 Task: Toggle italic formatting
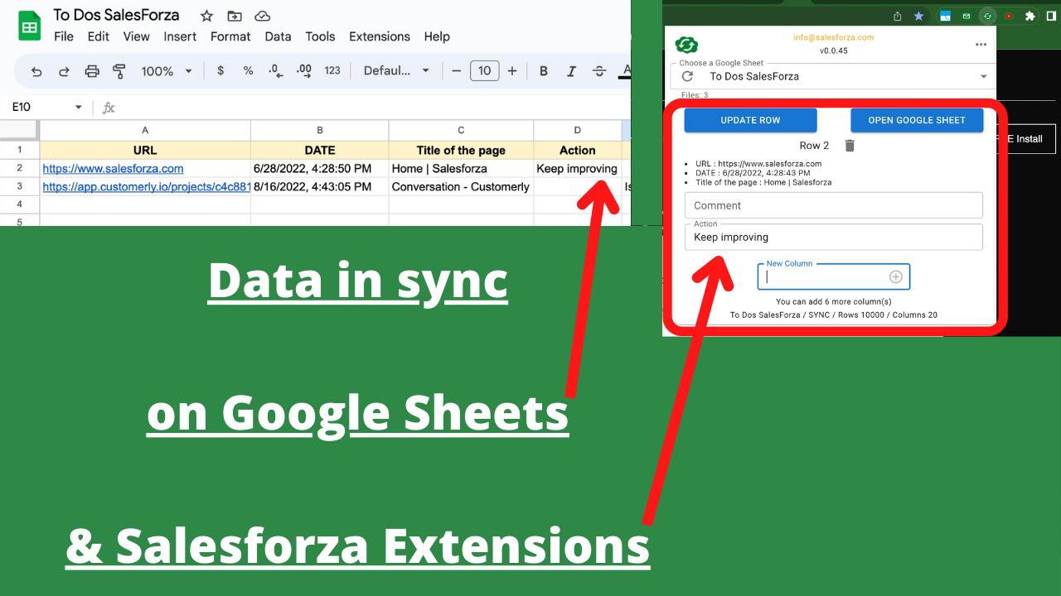click(571, 71)
